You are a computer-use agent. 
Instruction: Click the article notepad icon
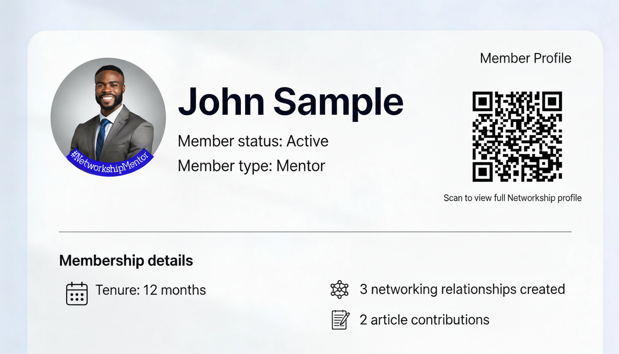point(340,319)
